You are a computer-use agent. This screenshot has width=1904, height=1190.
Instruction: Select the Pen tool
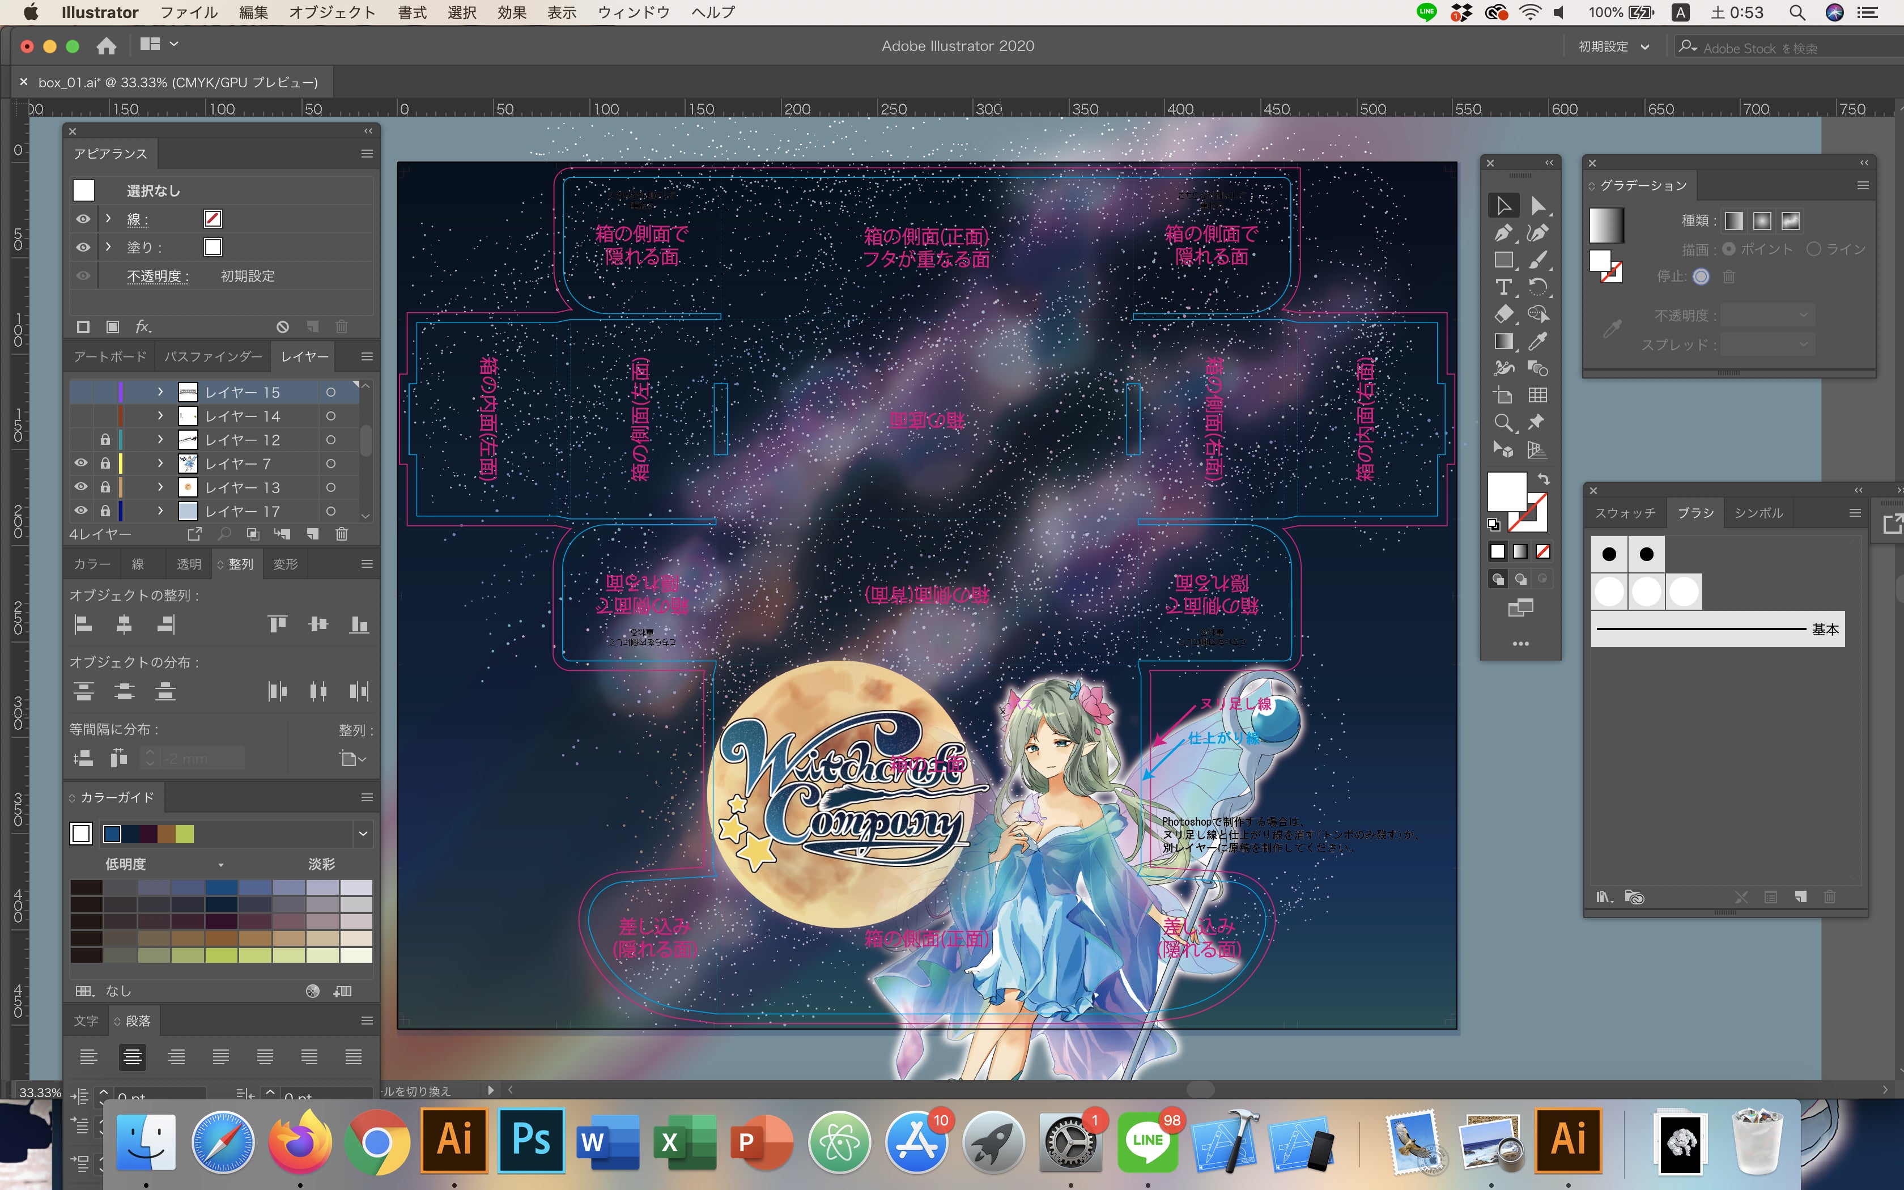[1503, 233]
